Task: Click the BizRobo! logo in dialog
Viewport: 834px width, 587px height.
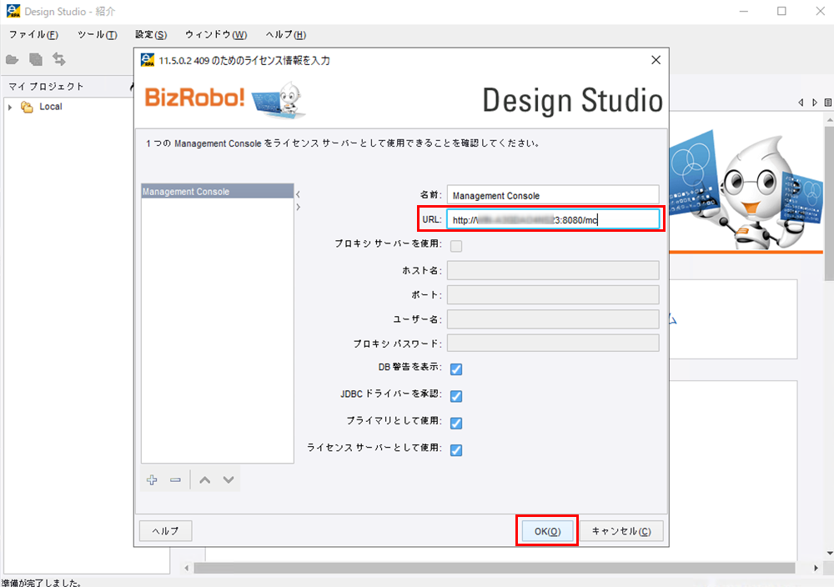Action: (x=194, y=98)
